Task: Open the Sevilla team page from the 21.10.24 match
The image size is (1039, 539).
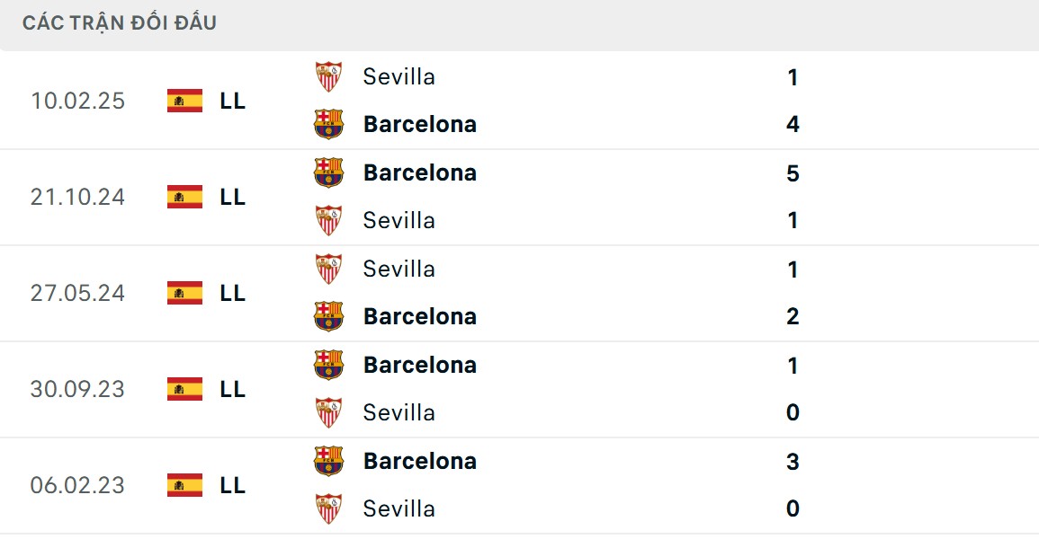Action: [399, 220]
